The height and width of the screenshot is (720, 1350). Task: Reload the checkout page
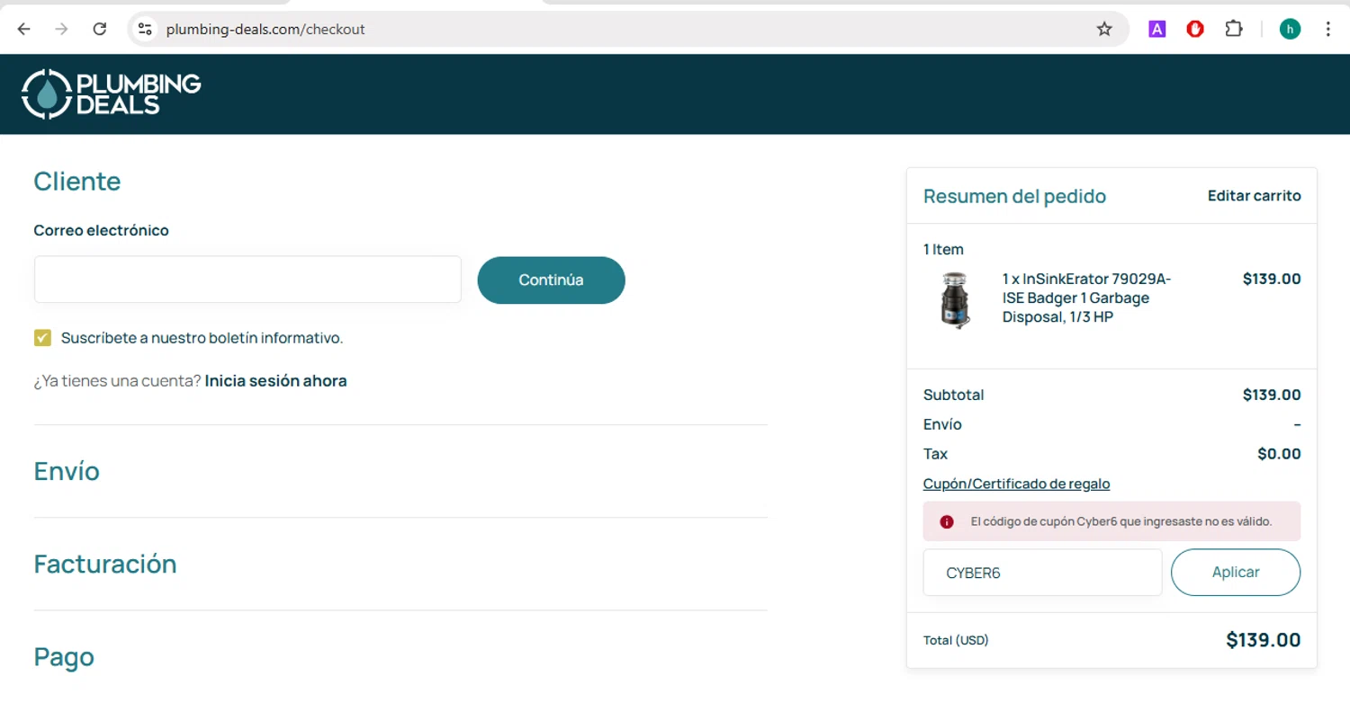pyautogui.click(x=100, y=29)
